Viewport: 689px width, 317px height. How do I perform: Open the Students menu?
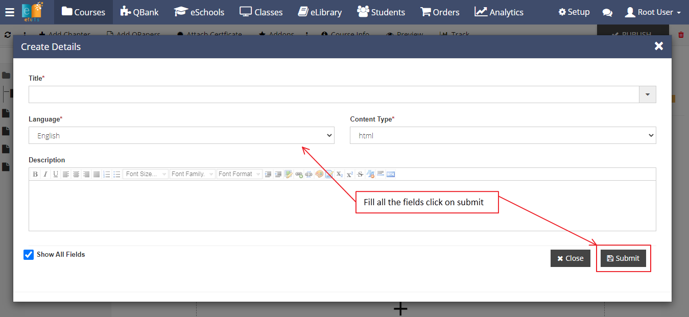(381, 12)
